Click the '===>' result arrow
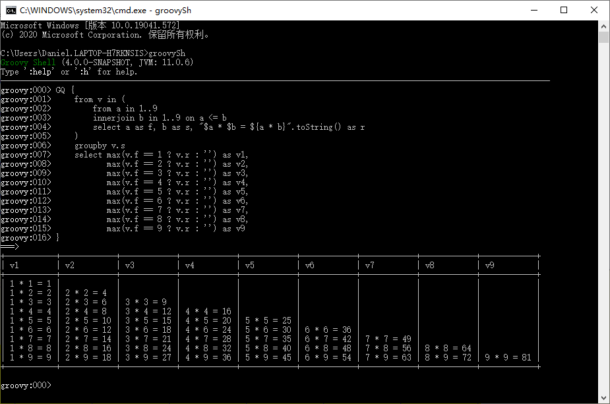Image resolution: width=610 pixels, height=404 pixels. [x=10, y=247]
